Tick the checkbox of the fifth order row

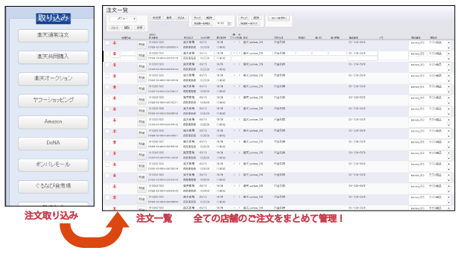[107, 87]
